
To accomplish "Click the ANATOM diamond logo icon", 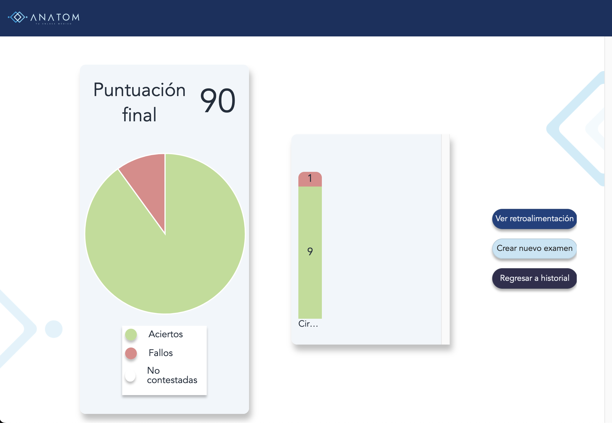I will [18, 17].
